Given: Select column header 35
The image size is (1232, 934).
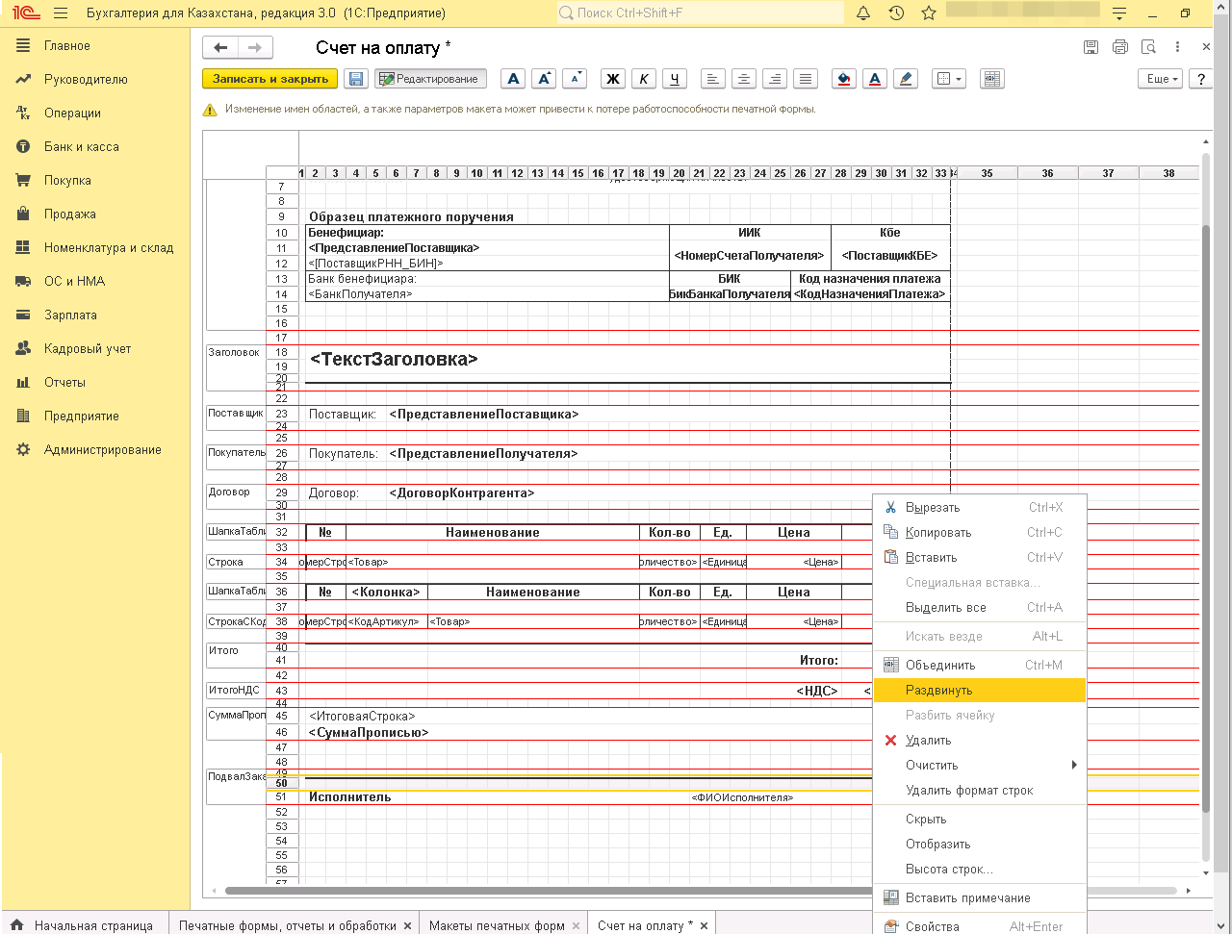Looking at the screenshot, I should pyautogui.click(x=987, y=173).
